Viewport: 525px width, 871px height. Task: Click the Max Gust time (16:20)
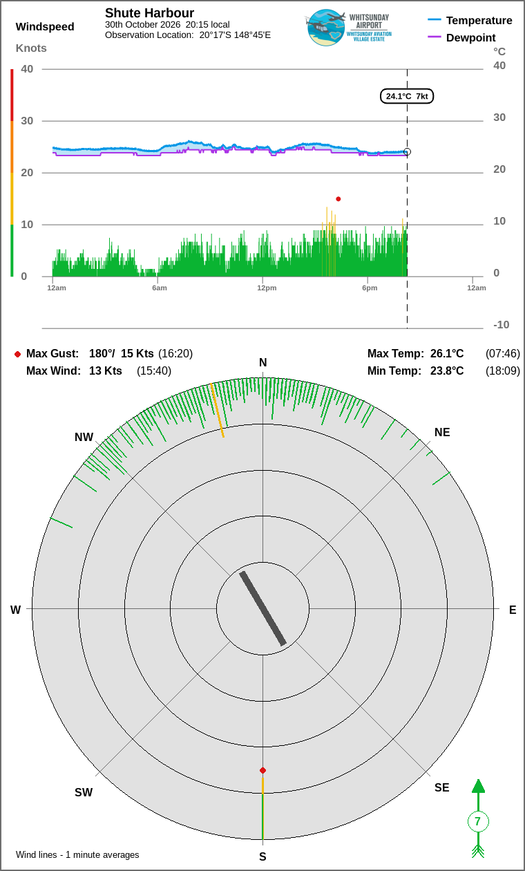(x=175, y=354)
